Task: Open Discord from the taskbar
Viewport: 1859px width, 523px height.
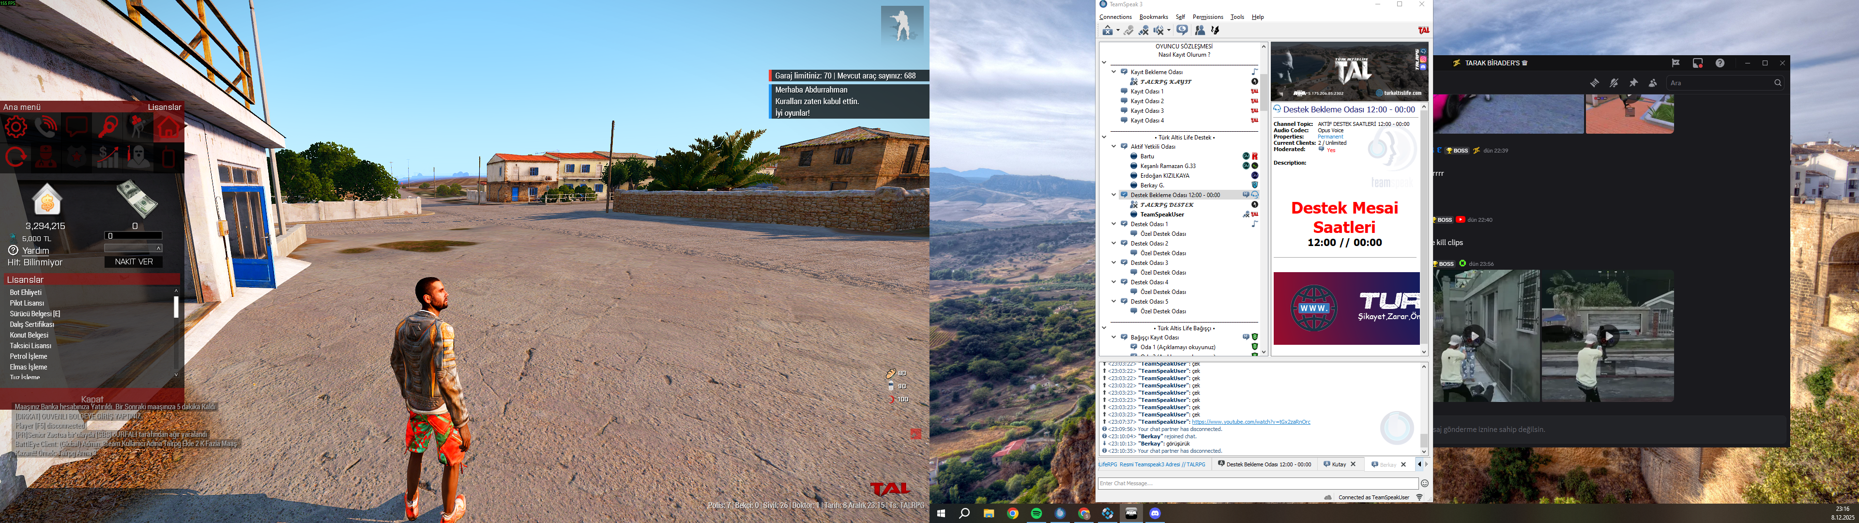Action: 1155,514
